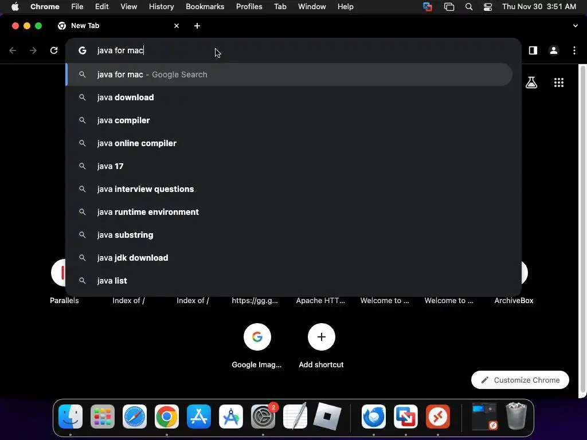Open the Google apps grid
587x440 pixels.
[558, 82]
